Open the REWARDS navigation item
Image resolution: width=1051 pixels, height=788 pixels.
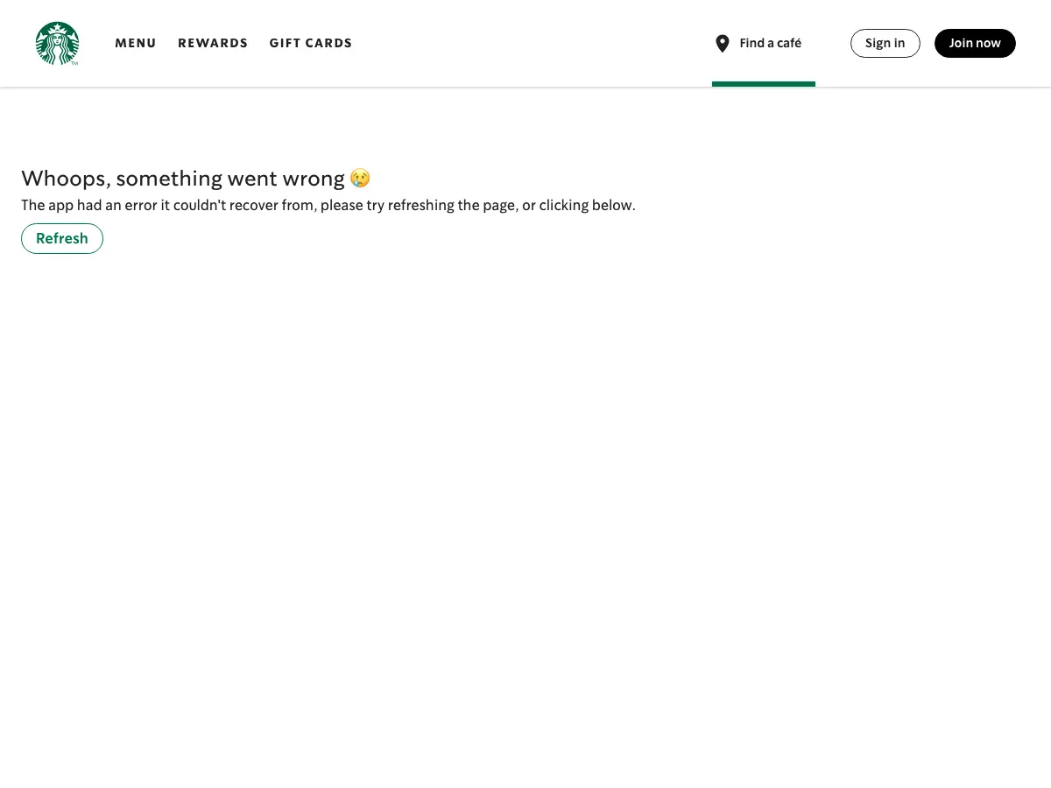click(x=213, y=43)
